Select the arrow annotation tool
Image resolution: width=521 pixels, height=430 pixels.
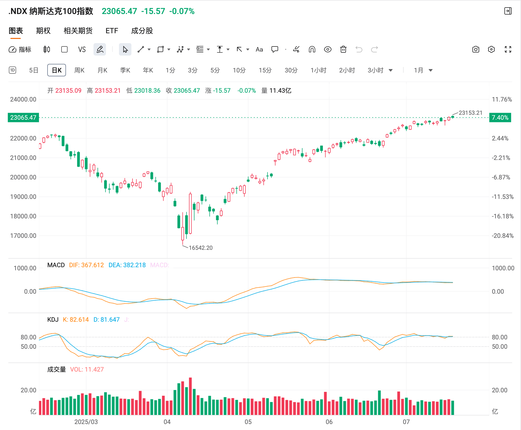point(239,49)
